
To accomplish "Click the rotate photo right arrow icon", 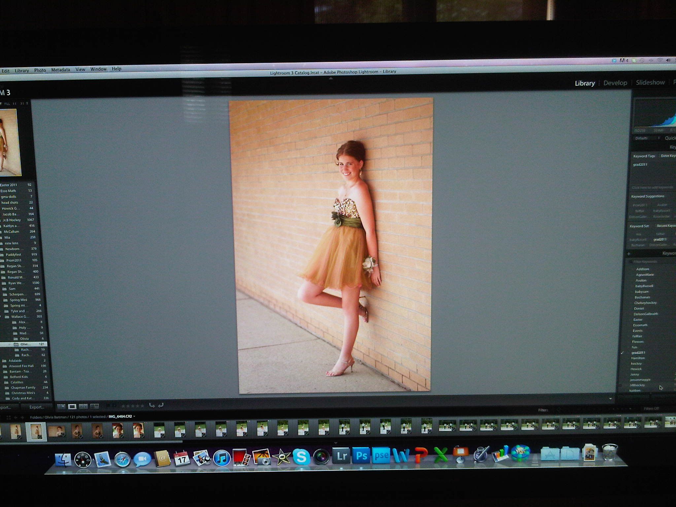I will tap(161, 405).
